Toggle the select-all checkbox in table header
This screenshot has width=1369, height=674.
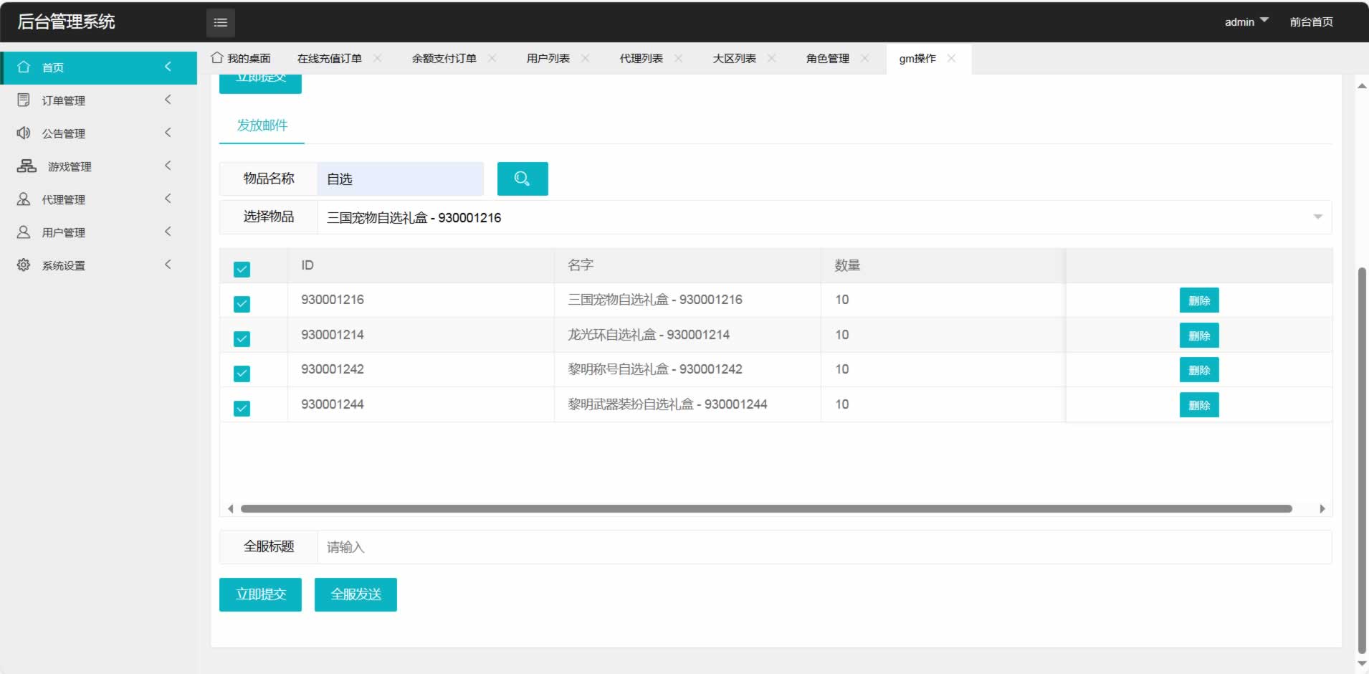[242, 270]
